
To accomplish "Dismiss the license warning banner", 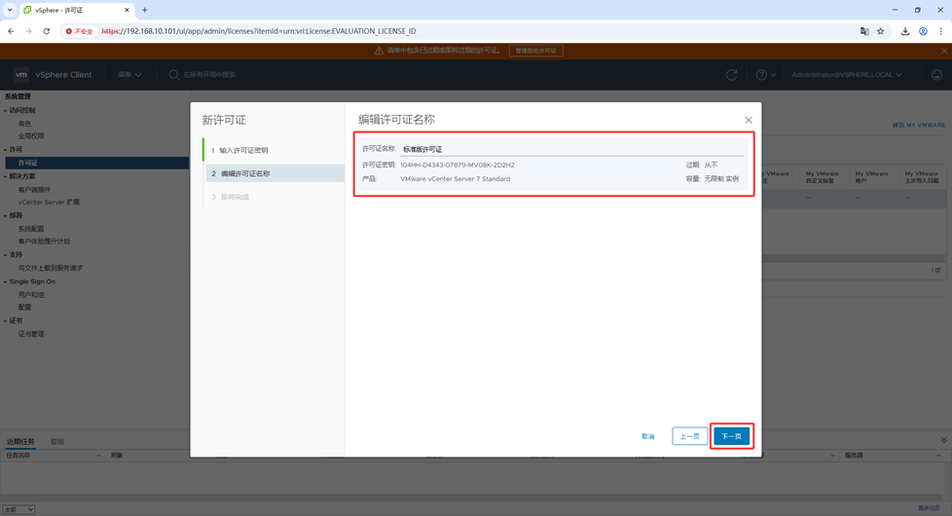I will (x=943, y=51).
